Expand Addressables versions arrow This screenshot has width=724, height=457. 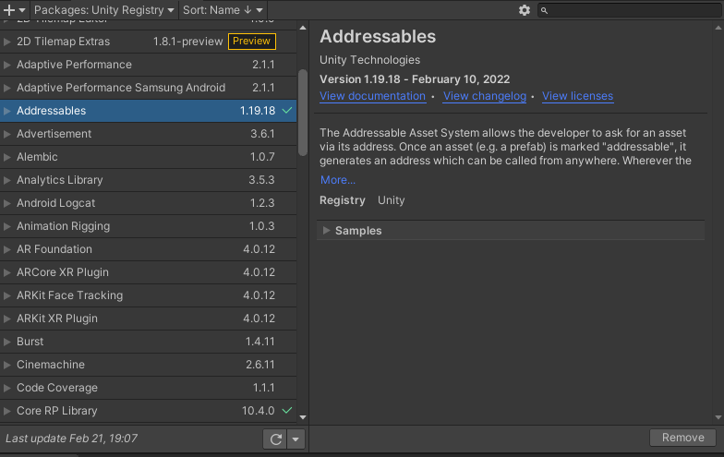click(x=7, y=111)
